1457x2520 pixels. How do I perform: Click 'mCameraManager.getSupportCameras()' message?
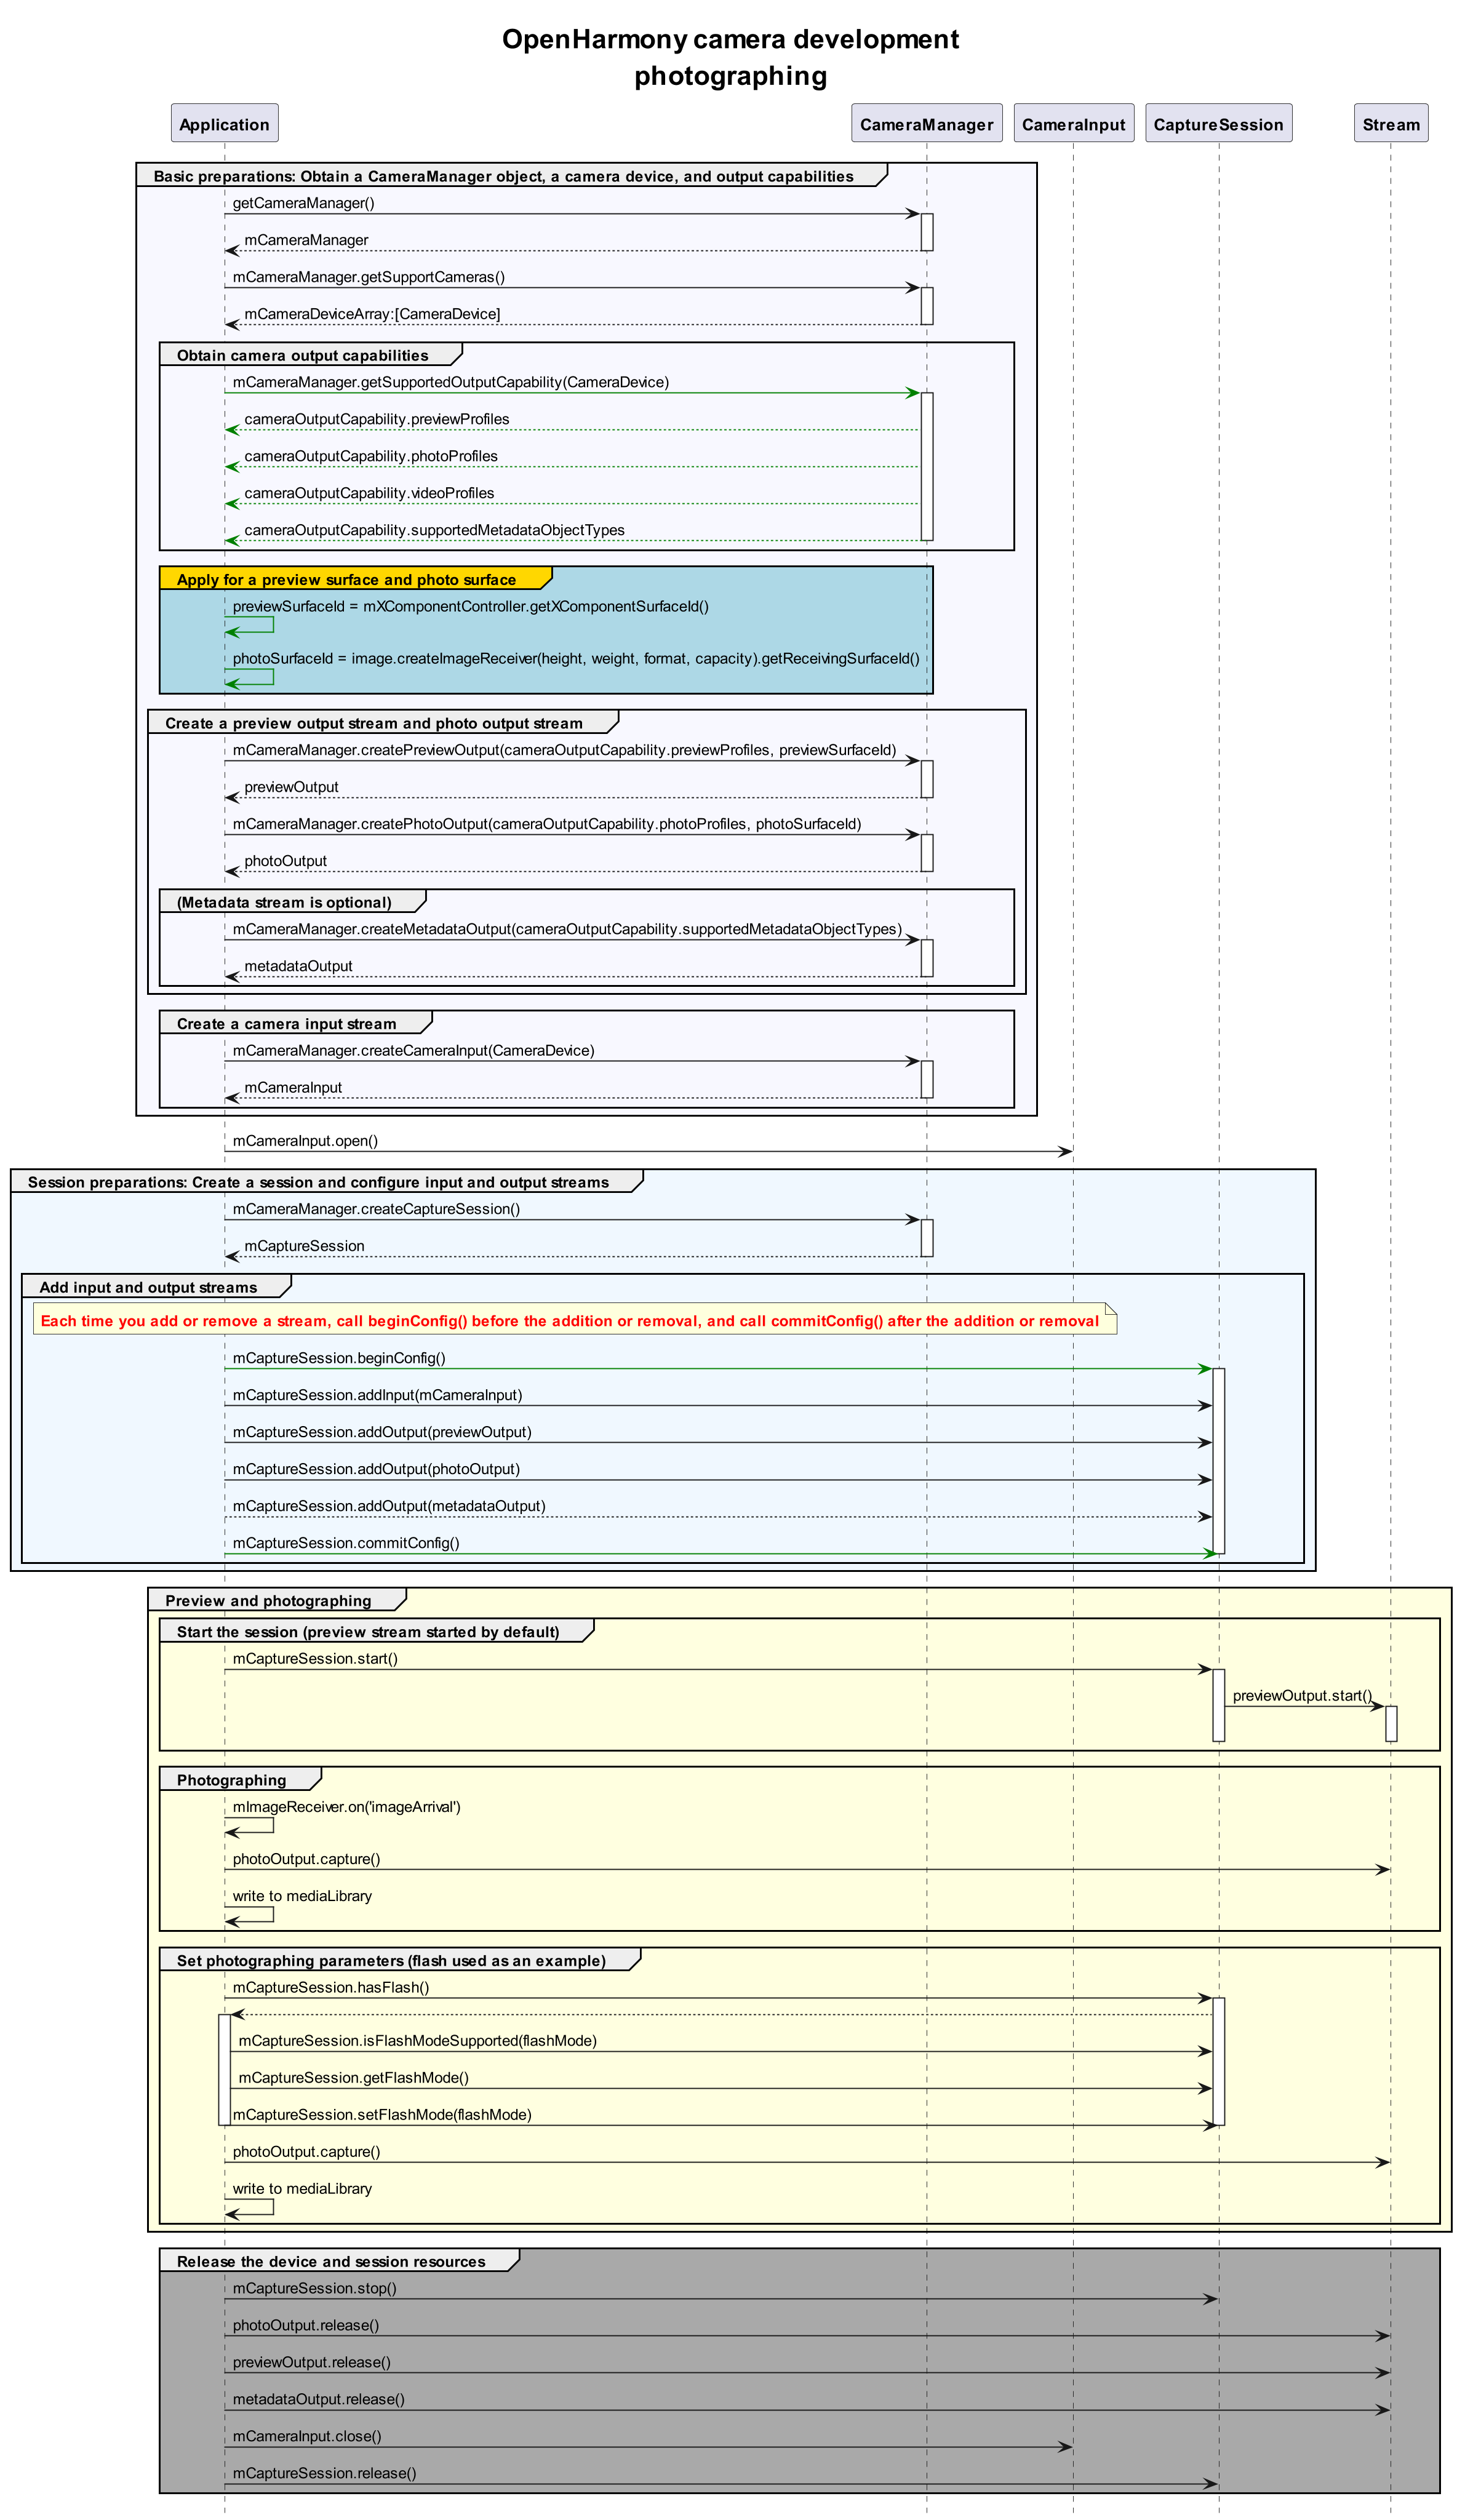(x=368, y=277)
